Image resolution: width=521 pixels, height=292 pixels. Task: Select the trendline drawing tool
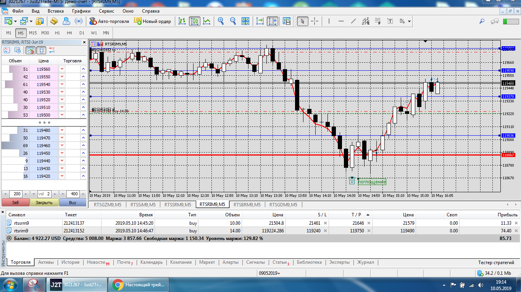tap(353, 21)
